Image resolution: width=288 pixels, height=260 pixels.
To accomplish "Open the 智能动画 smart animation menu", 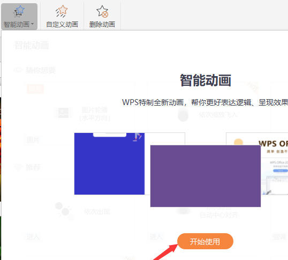I will click(19, 17).
